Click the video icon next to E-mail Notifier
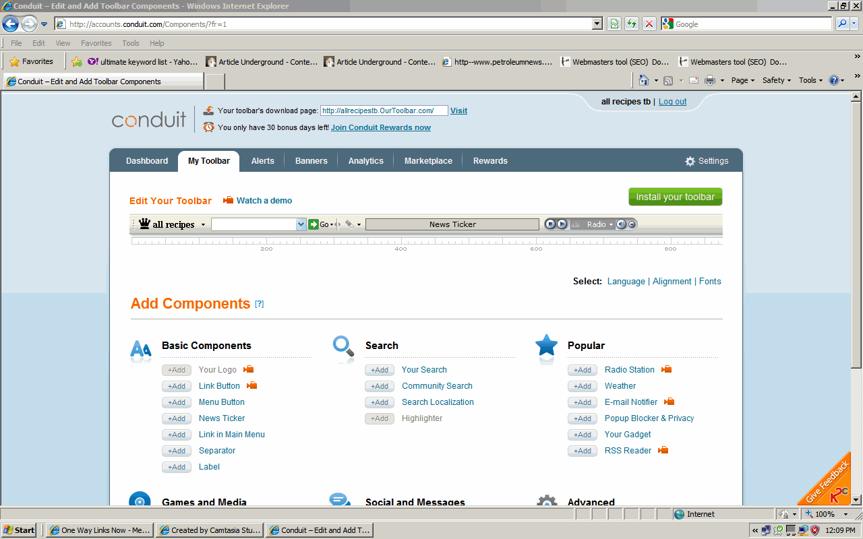This screenshot has height=539, width=863. point(669,402)
